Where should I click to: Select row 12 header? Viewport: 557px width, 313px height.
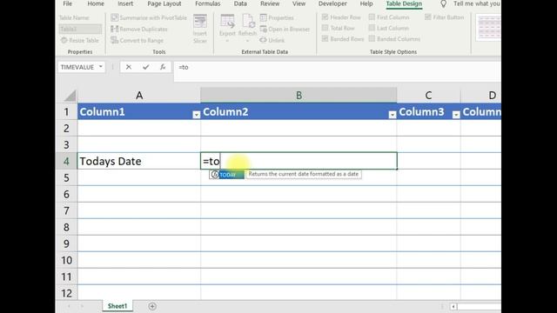(x=66, y=294)
